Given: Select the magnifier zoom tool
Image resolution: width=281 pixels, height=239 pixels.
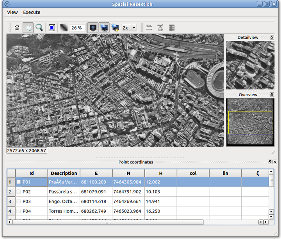Looking at the screenshot, I should [39, 28].
